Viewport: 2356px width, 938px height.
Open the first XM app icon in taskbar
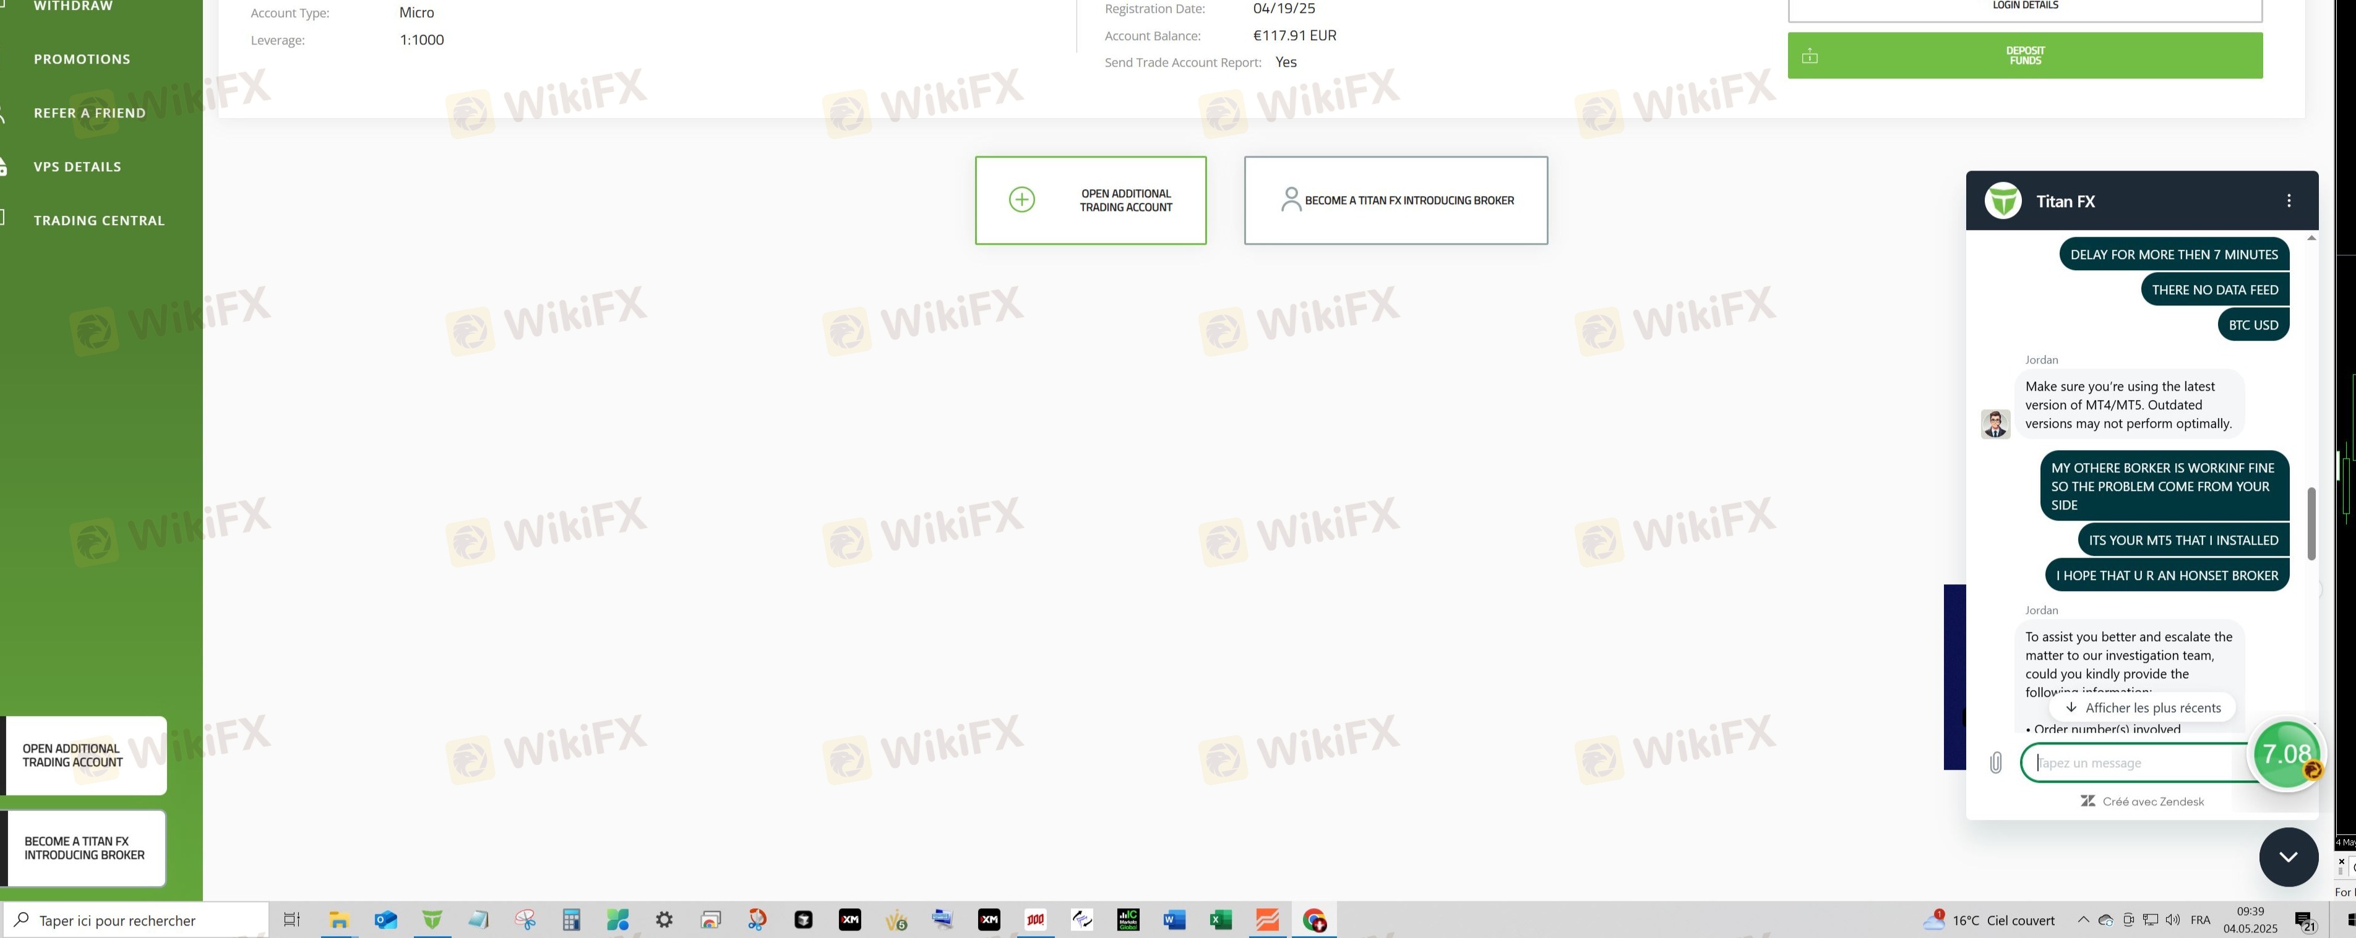click(849, 919)
